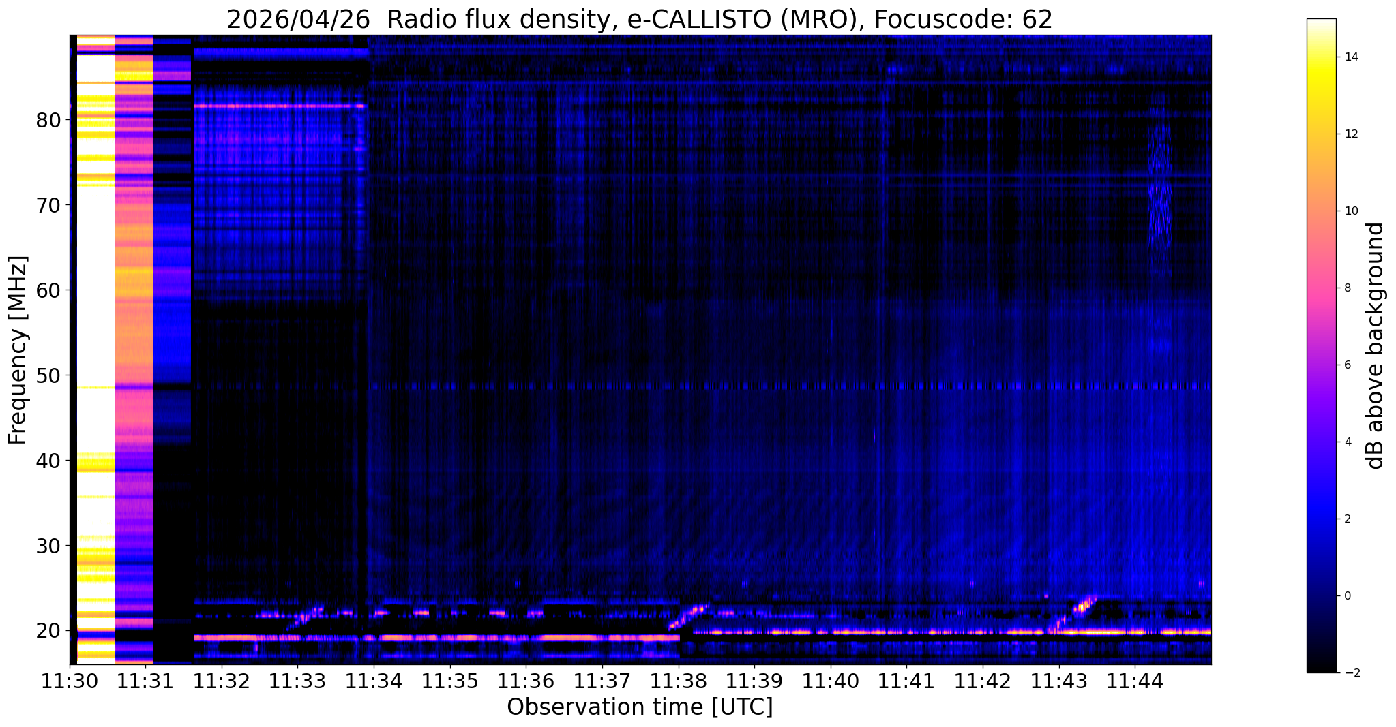This screenshot has width=1396, height=727.
Task: Click the 40 MHz frequency tick label
Action: point(48,461)
